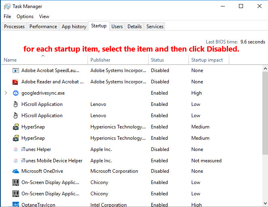This screenshot has height=207, width=268.
Task: Click the googledrivesync.exe cloud icon
Action: (16, 93)
